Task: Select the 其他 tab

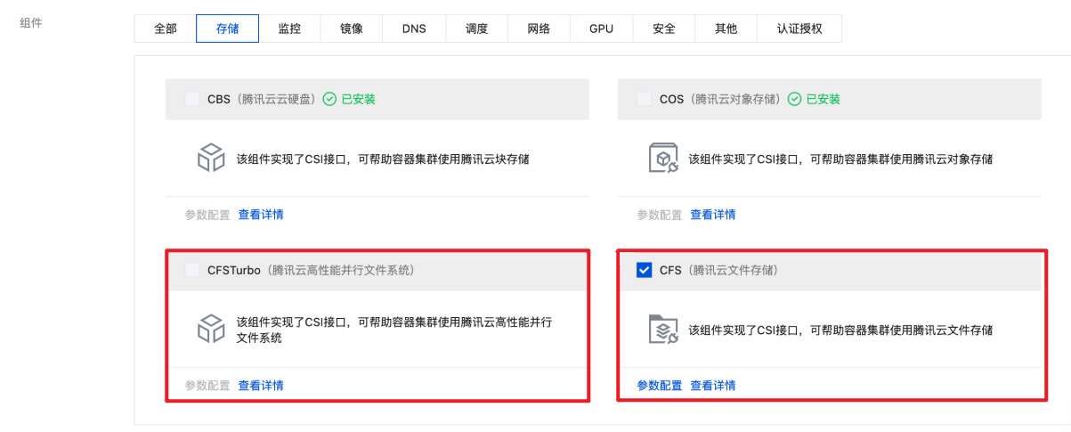Action: click(726, 29)
